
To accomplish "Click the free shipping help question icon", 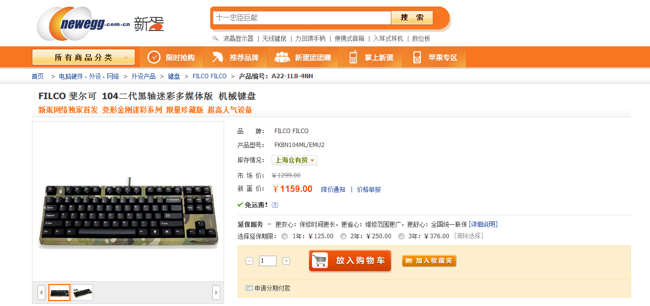I will click(x=275, y=205).
